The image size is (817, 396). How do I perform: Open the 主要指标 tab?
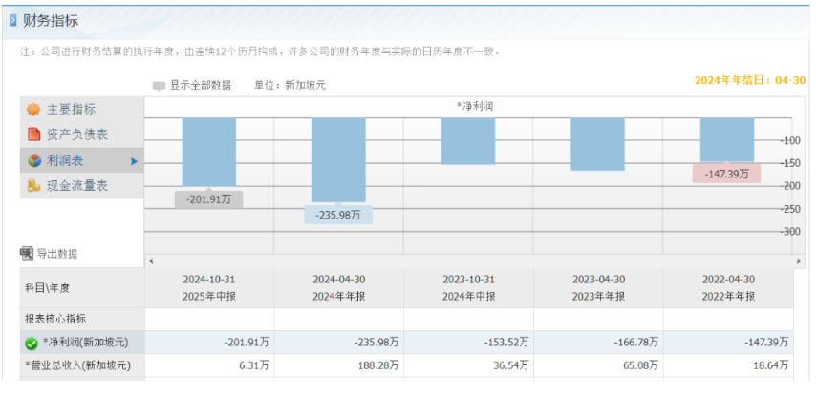(x=82, y=110)
